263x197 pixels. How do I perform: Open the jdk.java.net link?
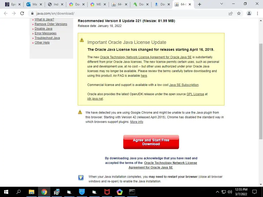95,99
